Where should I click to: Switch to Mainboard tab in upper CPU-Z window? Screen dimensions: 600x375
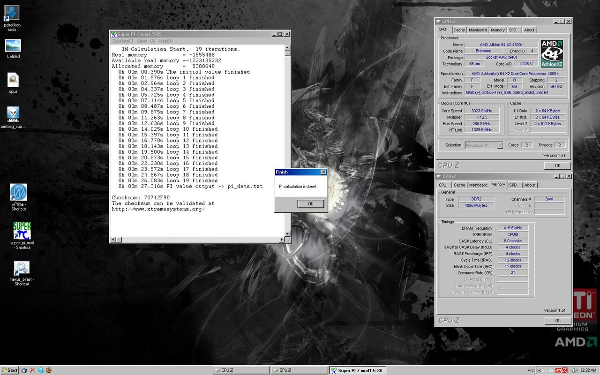click(478, 30)
